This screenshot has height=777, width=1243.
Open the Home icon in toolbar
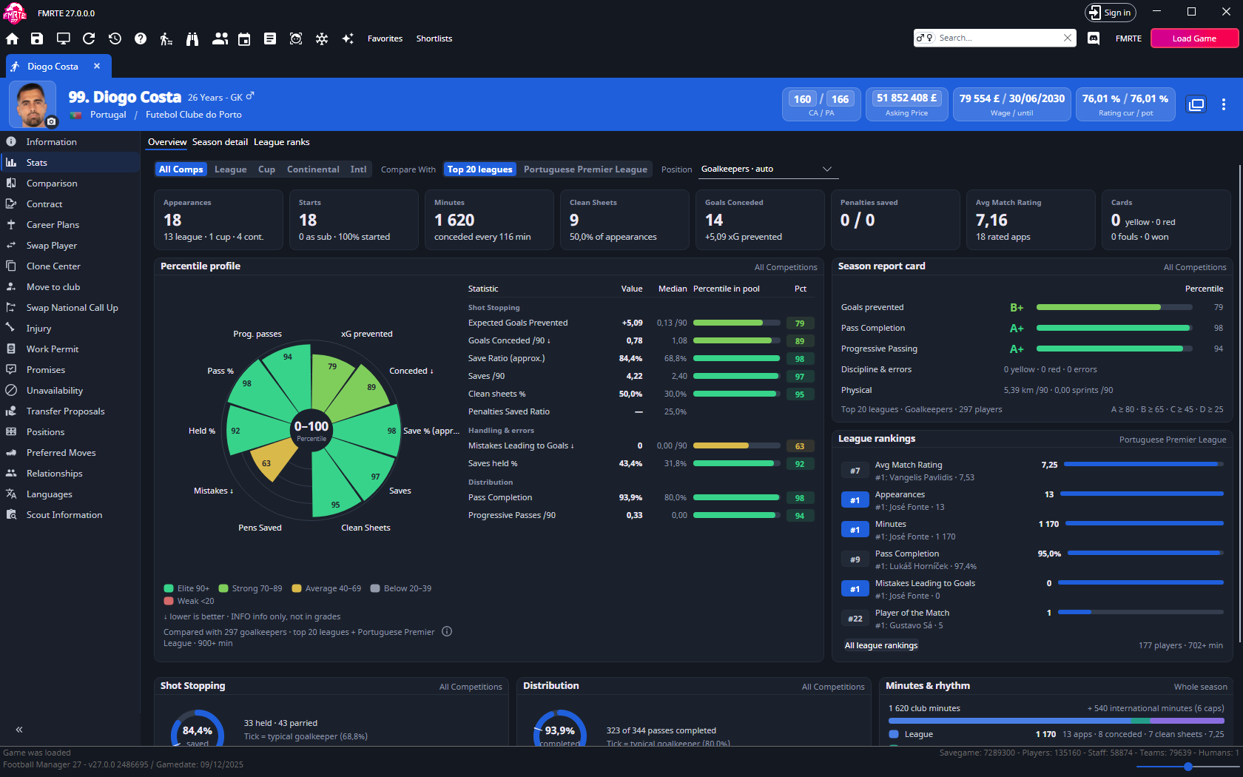click(x=12, y=38)
